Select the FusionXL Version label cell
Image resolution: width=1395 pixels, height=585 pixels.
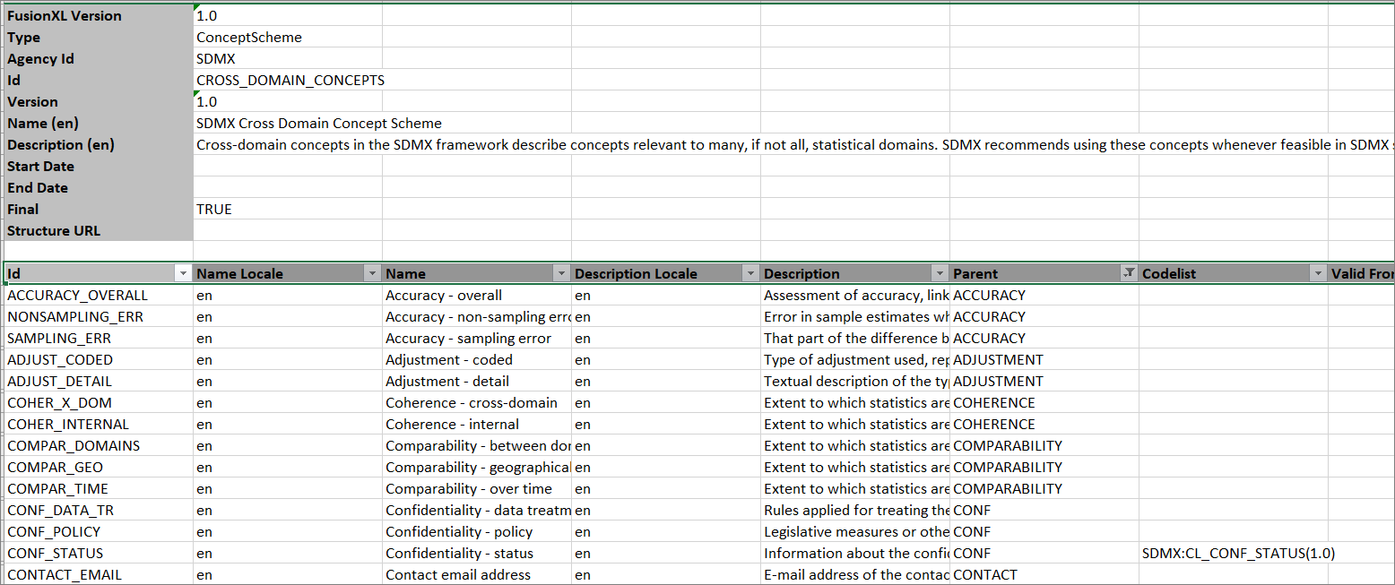(65, 16)
